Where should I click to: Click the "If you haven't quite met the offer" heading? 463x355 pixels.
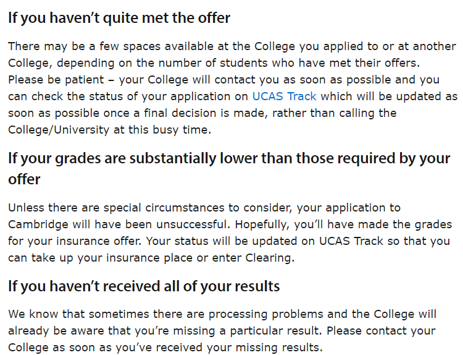click(119, 18)
